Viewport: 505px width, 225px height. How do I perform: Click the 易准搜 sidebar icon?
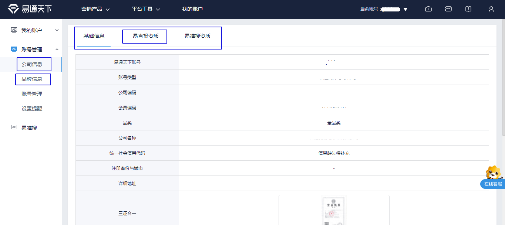[14, 127]
